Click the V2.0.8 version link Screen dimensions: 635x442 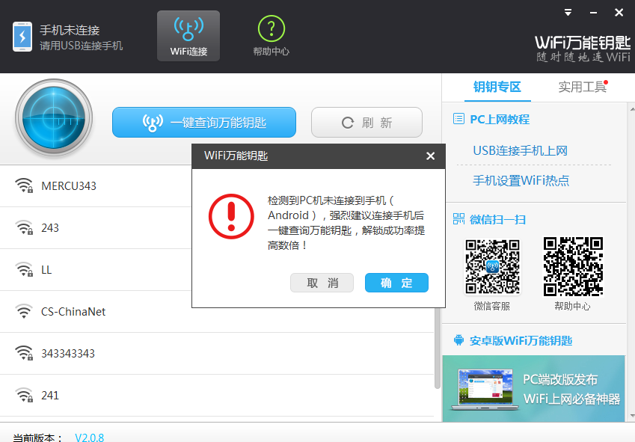pyautogui.click(x=90, y=438)
